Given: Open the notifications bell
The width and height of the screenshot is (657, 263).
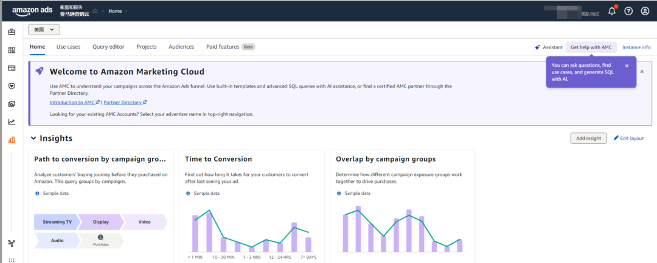Looking at the screenshot, I should tap(612, 11).
